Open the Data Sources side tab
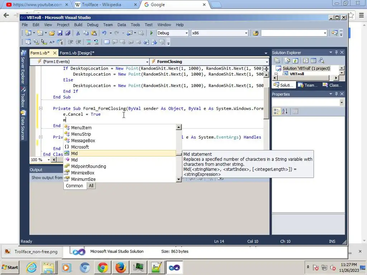 coord(23,125)
